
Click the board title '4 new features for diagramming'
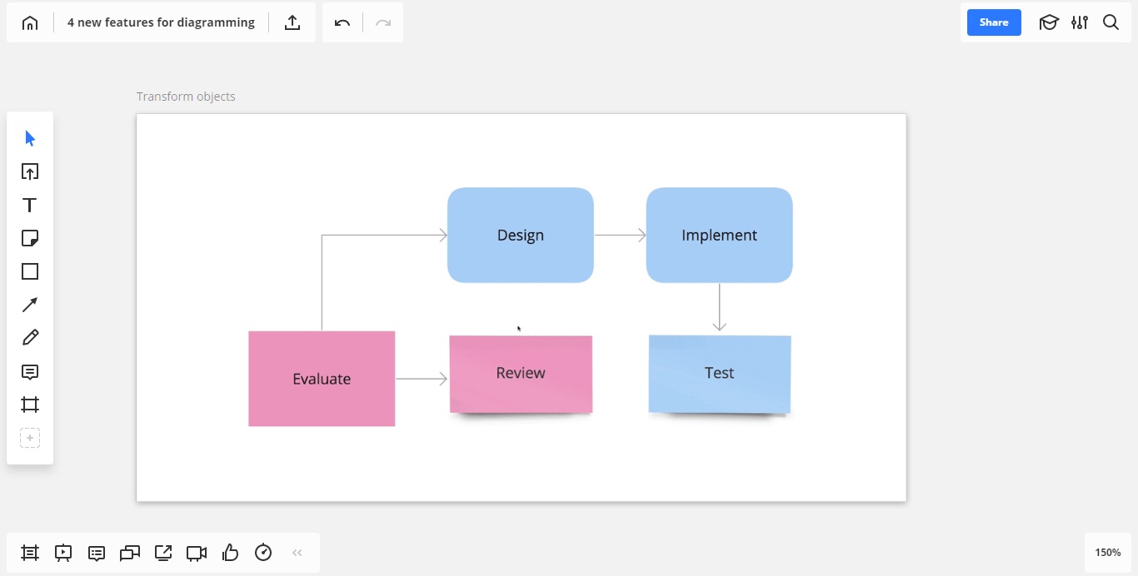(161, 22)
